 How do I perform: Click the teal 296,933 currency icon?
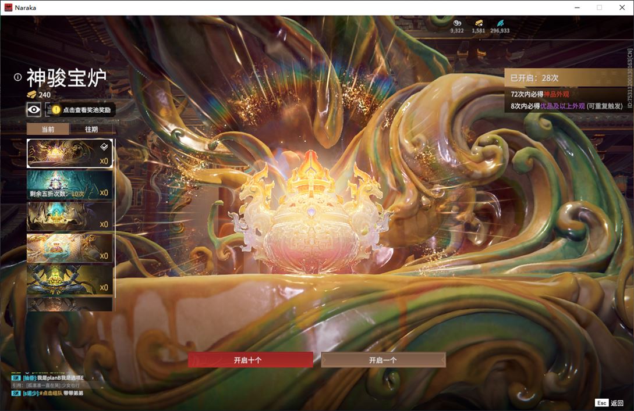click(500, 23)
